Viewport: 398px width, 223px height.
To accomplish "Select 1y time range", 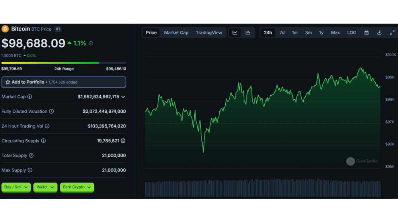I will point(321,33).
